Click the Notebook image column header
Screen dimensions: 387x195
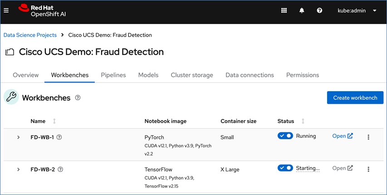[x=165, y=121]
